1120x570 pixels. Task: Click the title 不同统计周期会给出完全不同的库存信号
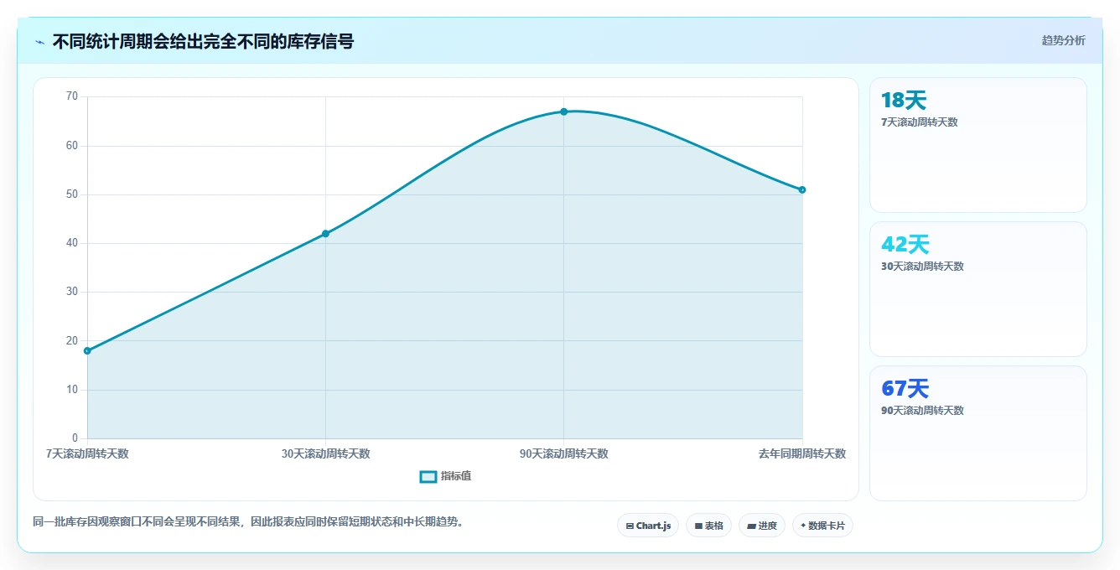coord(203,41)
